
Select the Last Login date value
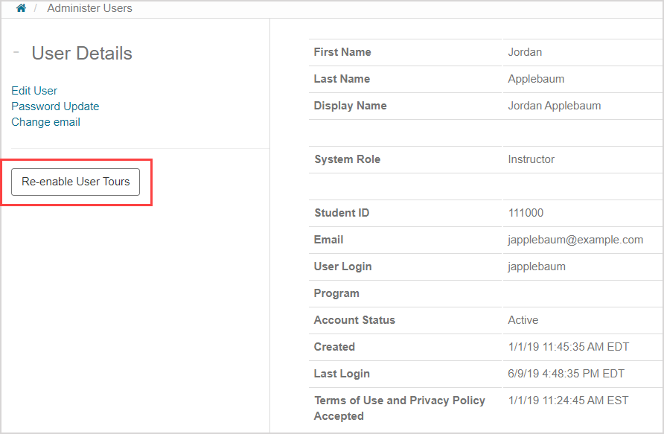point(566,374)
